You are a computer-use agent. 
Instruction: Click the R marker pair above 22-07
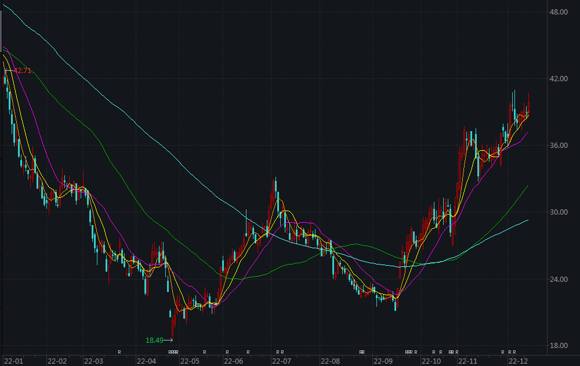pos(280,352)
